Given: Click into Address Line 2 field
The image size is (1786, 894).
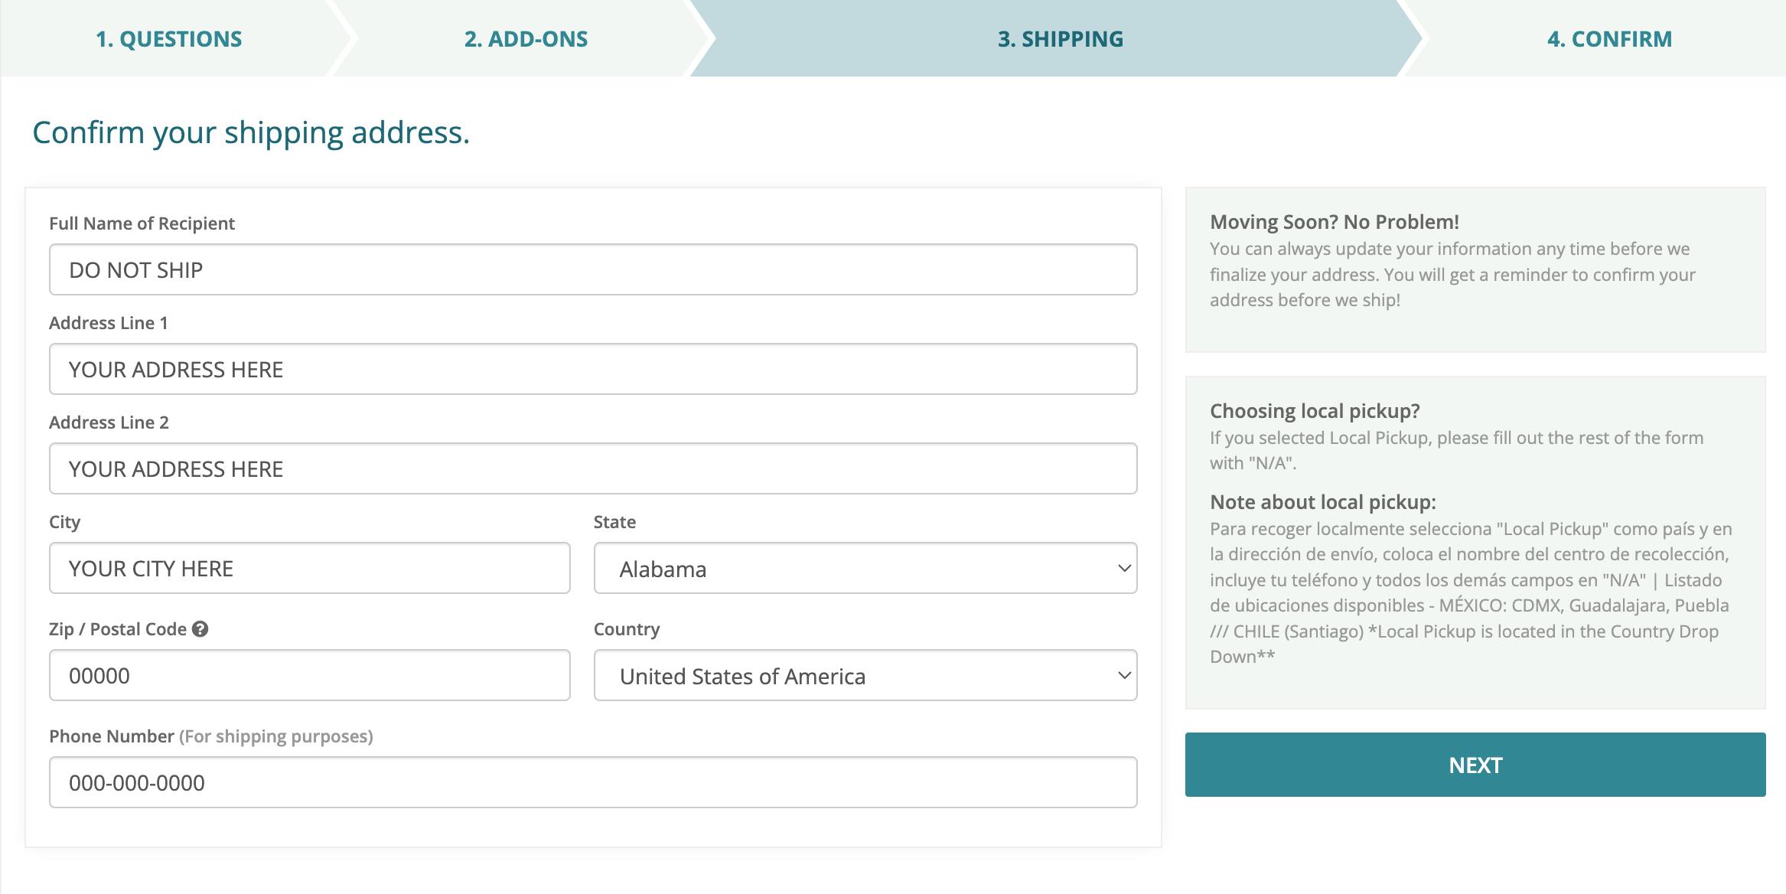Looking at the screenshot, I should [x=593, y=469].
